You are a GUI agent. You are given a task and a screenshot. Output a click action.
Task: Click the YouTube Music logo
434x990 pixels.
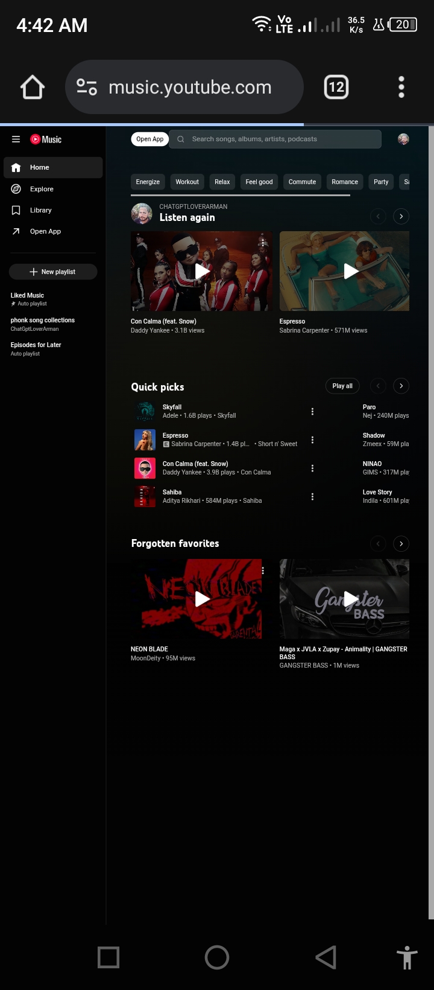coord(46,139)
